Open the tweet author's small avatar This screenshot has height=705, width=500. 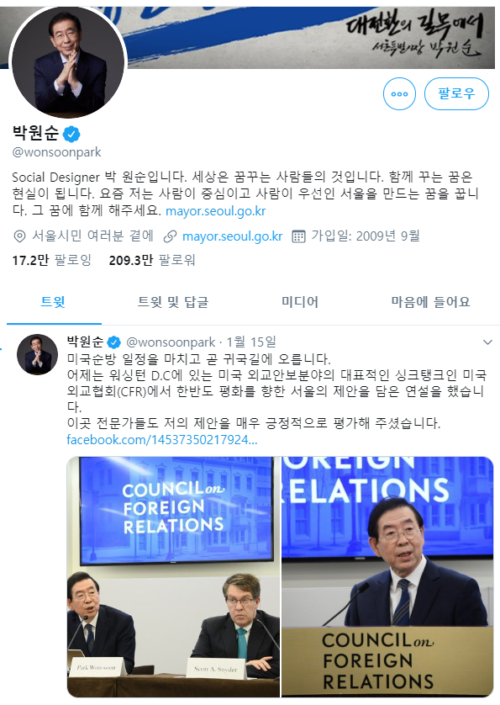[37, 354]
